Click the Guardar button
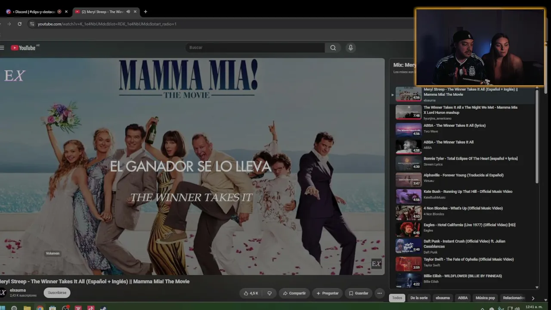 click(x=359, y=293)
